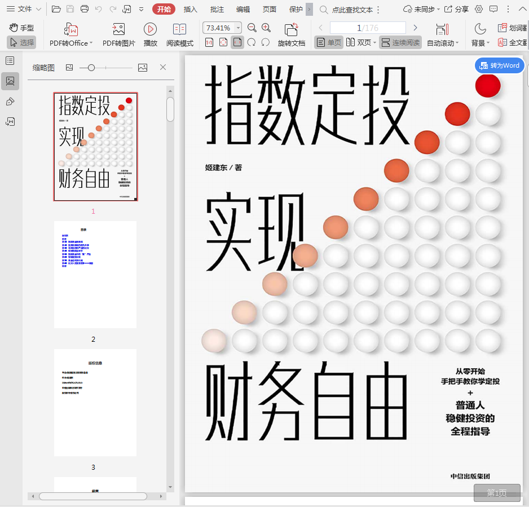Click the page number input field
529x507 pixels.
click(x=368, y=28)
